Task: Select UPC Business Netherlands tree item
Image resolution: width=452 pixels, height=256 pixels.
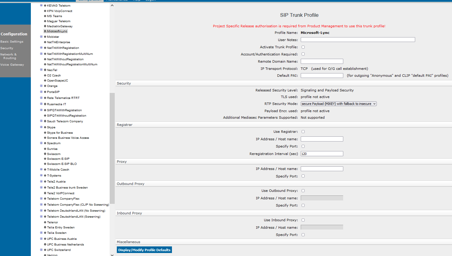Action: point(65,245)
